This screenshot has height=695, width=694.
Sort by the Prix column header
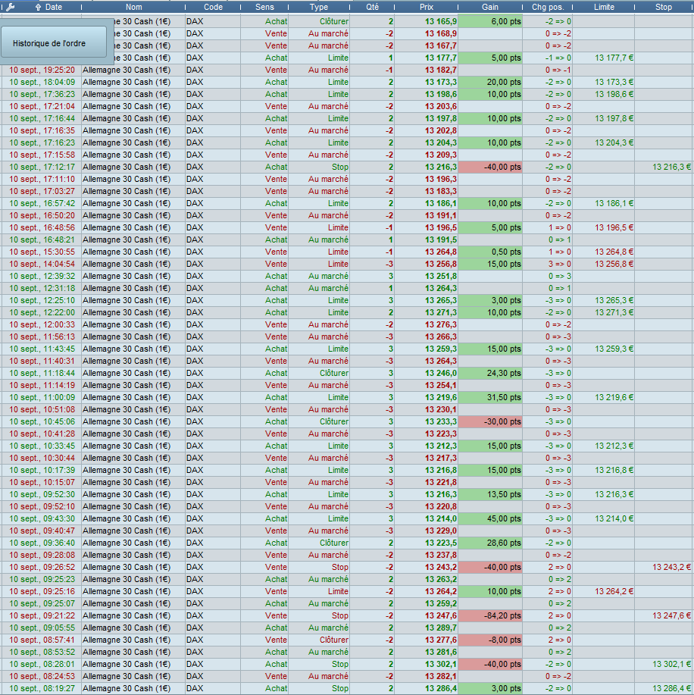427,7
